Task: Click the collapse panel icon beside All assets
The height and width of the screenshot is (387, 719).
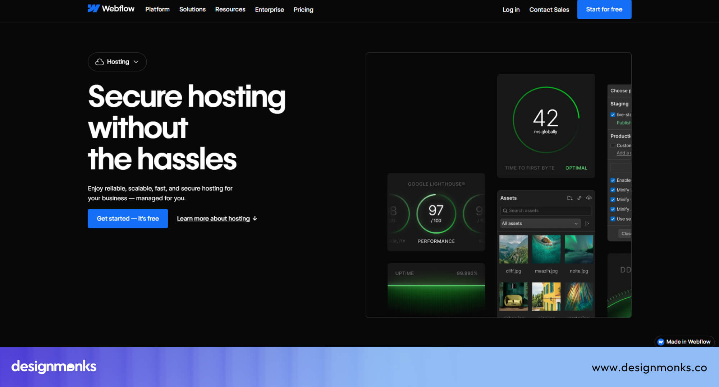Action: [587, 223]
